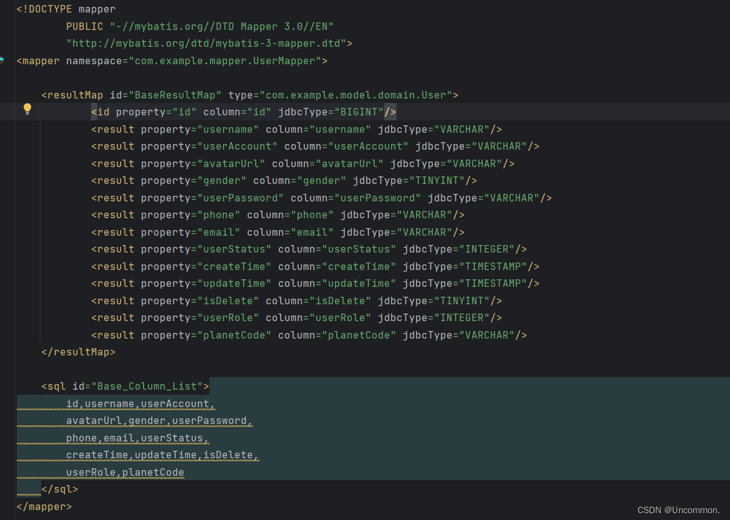Click the property "avatarUrl" value
This screenshot has width=730, height=520.
pyautogui.click(x=231, y=164)
